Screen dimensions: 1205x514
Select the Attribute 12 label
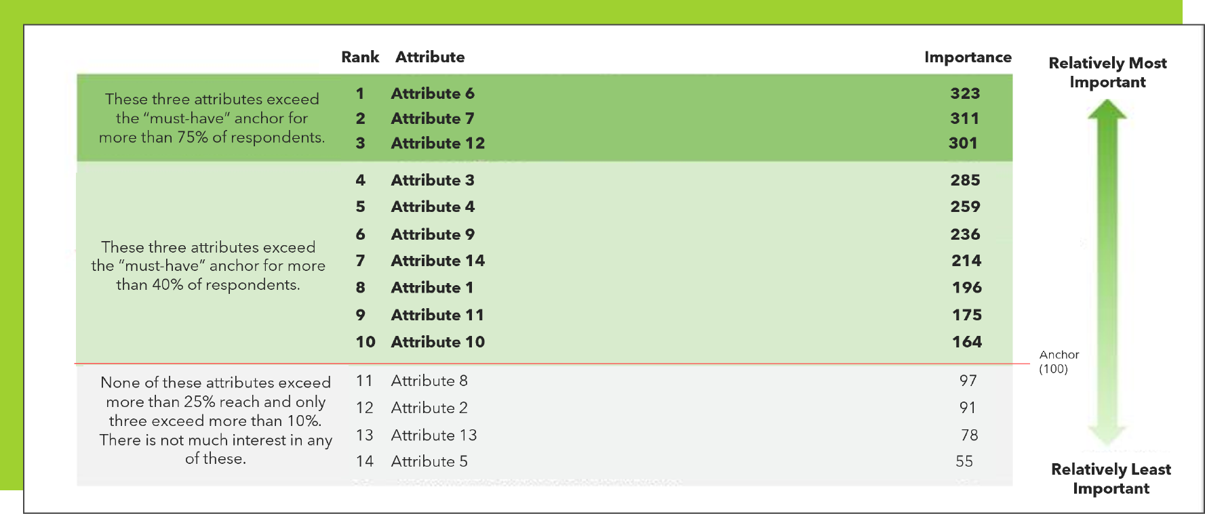(x=437, y=144)
